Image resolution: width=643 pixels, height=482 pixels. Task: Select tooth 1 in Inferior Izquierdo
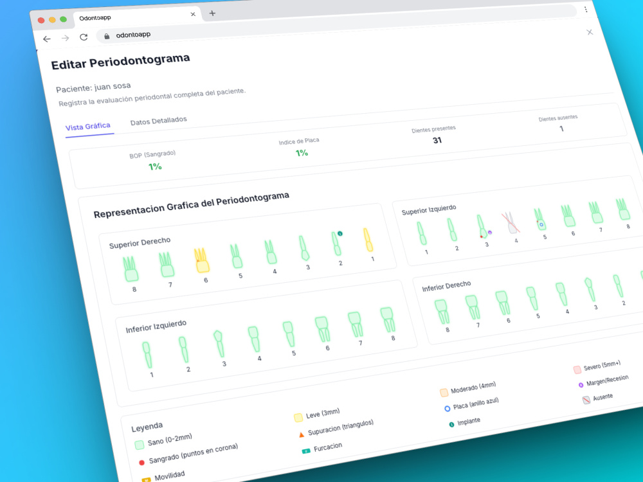point(147,355)
